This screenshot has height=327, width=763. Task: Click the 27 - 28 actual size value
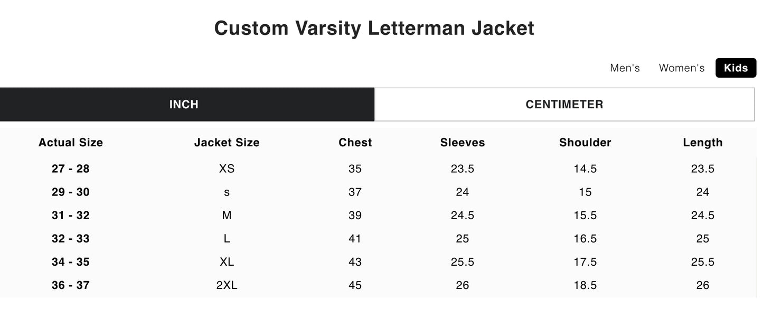pyautogui.click(x=70, y=169)
